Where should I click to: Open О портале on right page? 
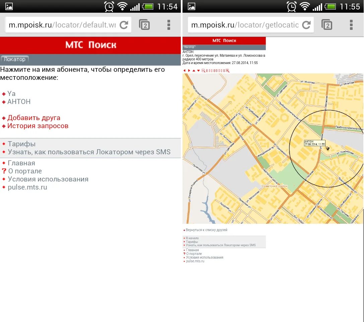[x=194, y=254]
